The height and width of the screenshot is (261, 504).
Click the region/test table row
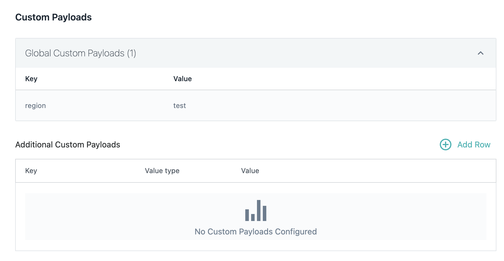point(256,105)
